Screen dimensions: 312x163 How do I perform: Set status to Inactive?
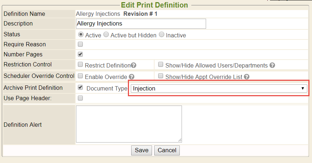[x=161, y=35]
